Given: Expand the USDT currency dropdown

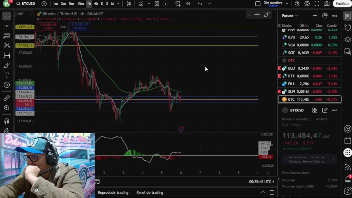Looking at the screenshot, I should 24,14.
